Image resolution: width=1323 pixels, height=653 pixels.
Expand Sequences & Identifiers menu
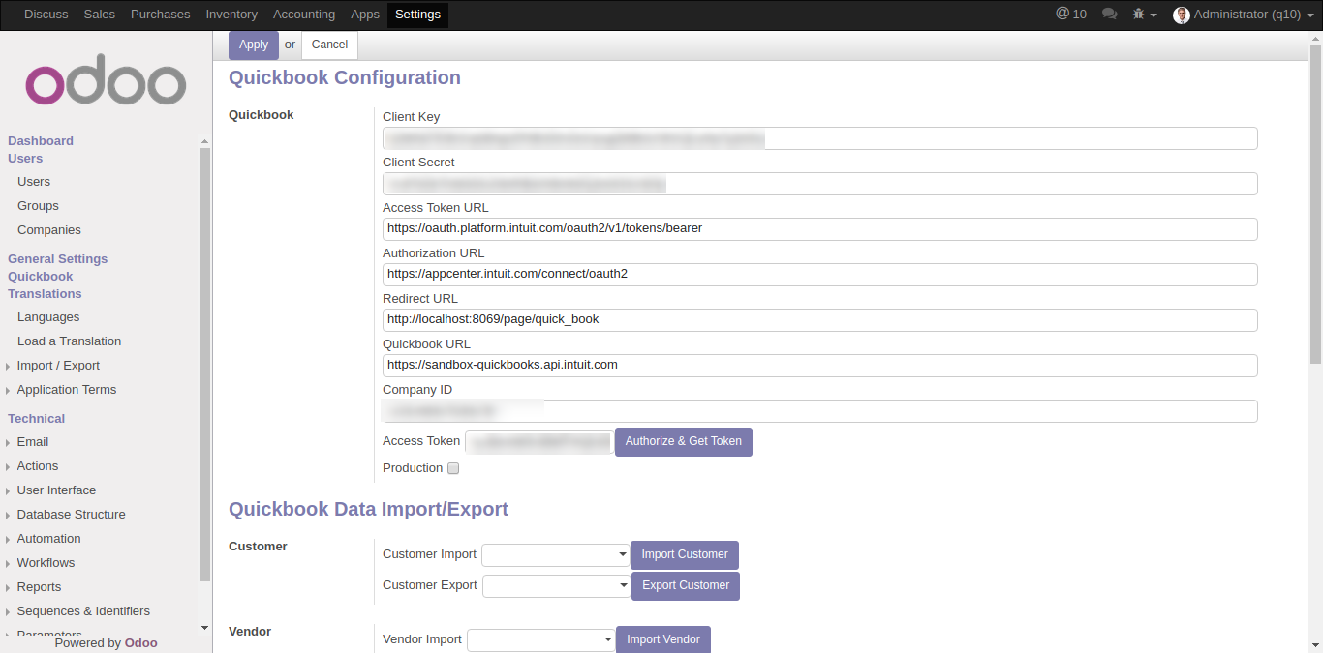point(83,611)
